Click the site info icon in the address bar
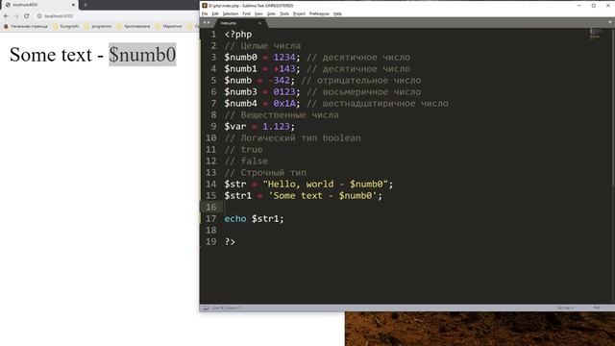Viewport: 615px width, 346px height. click(x=39, y=16)
